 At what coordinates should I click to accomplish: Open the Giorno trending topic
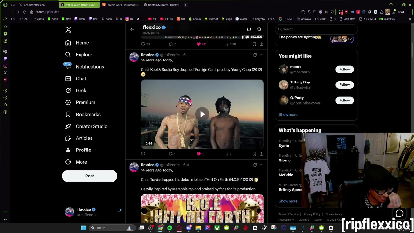285,161
